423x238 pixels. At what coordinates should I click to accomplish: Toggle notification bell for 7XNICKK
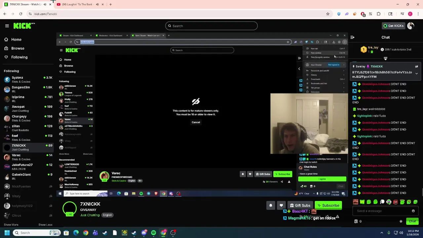point(271,205)
